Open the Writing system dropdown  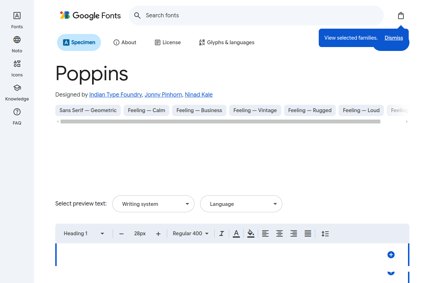coord(153,204)
